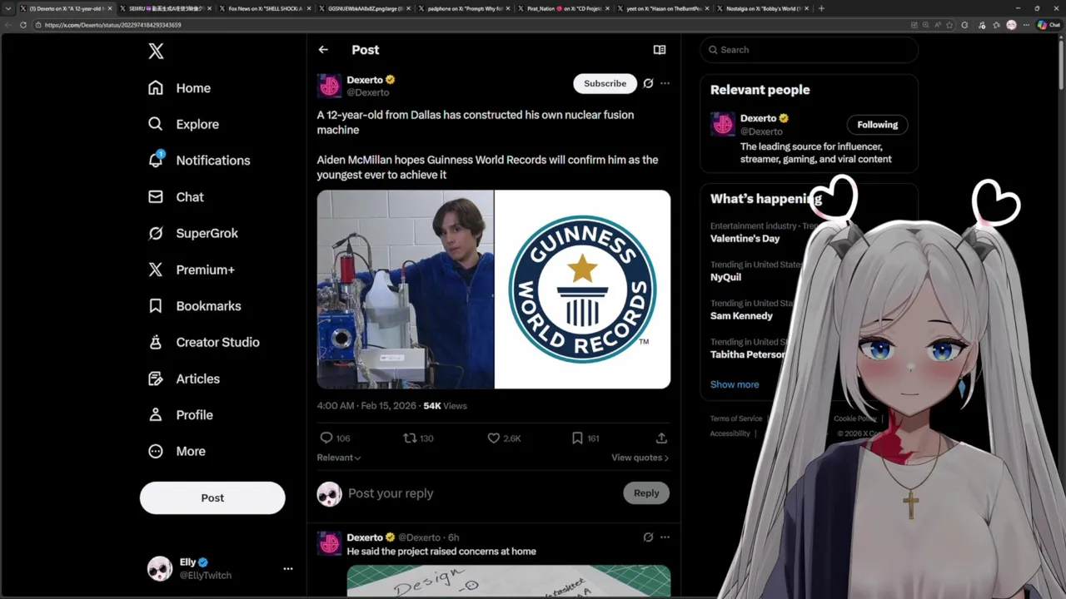Screen dimensions: 1066x599
Task: Switch to Nostalgia Bobby's World tab
Action: point(763,8)
